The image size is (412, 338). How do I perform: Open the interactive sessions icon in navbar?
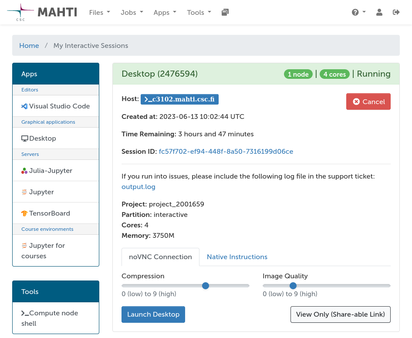(x=225, y=12)
